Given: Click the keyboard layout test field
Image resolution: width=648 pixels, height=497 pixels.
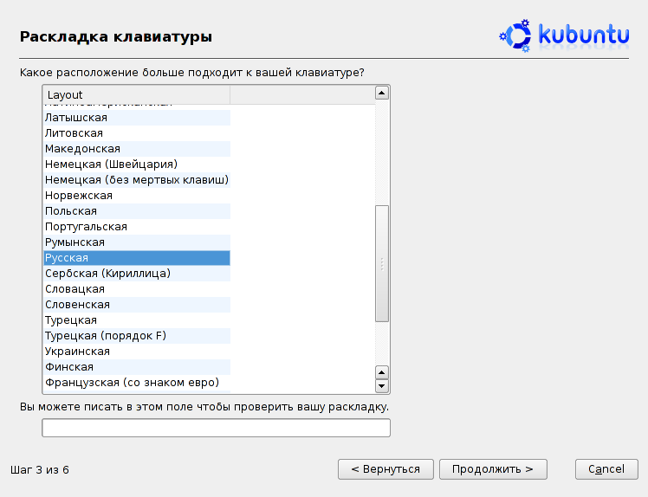Looking at the screenshot, I should (x=216, y=428).
